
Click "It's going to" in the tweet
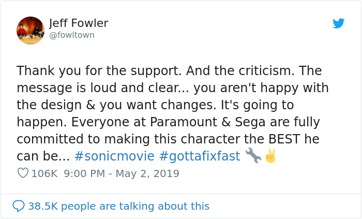257,105
